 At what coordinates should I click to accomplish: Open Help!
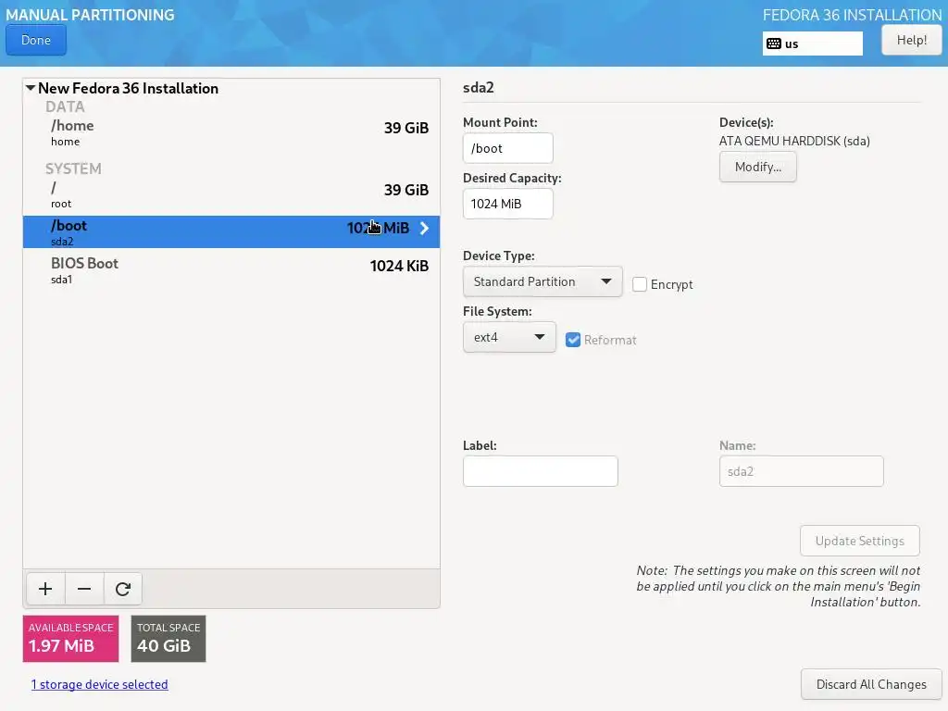[x=911, y=40]
